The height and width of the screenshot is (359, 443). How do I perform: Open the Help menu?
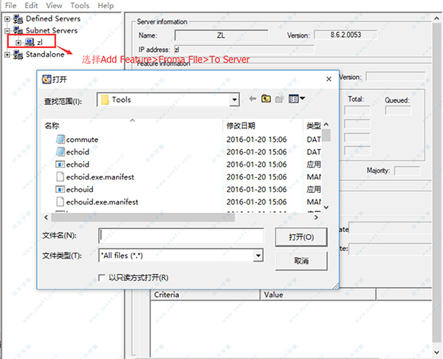[106, 5]
